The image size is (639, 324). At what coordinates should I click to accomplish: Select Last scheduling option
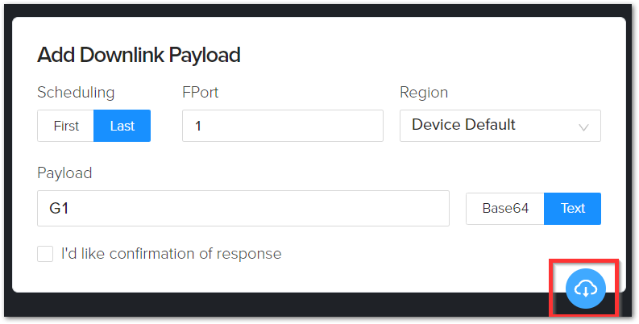[122, 126]
